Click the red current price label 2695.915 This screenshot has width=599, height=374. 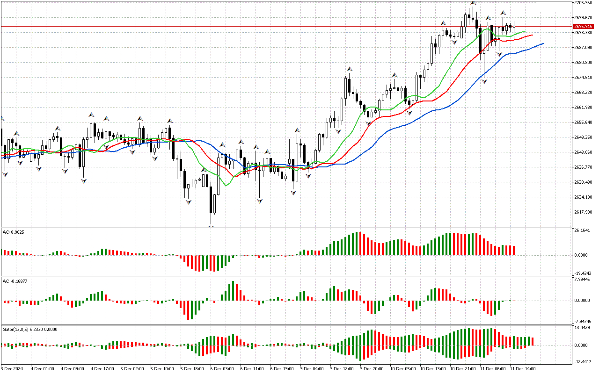[583, 27]
